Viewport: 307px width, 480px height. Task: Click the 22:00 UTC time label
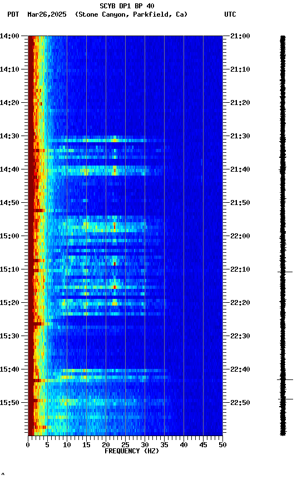(x=240, y=236)
